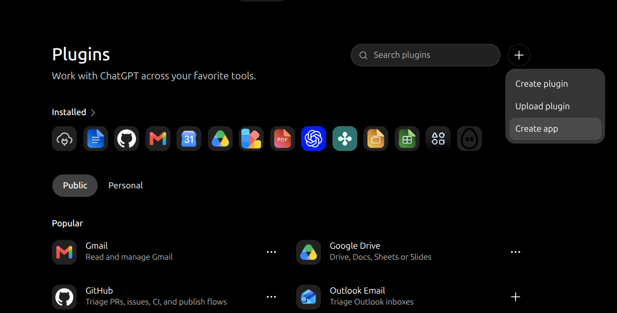This screenshot has height=313, width=617.
Task: Click the plus button beside Search plugins
Action: [519, 55]
